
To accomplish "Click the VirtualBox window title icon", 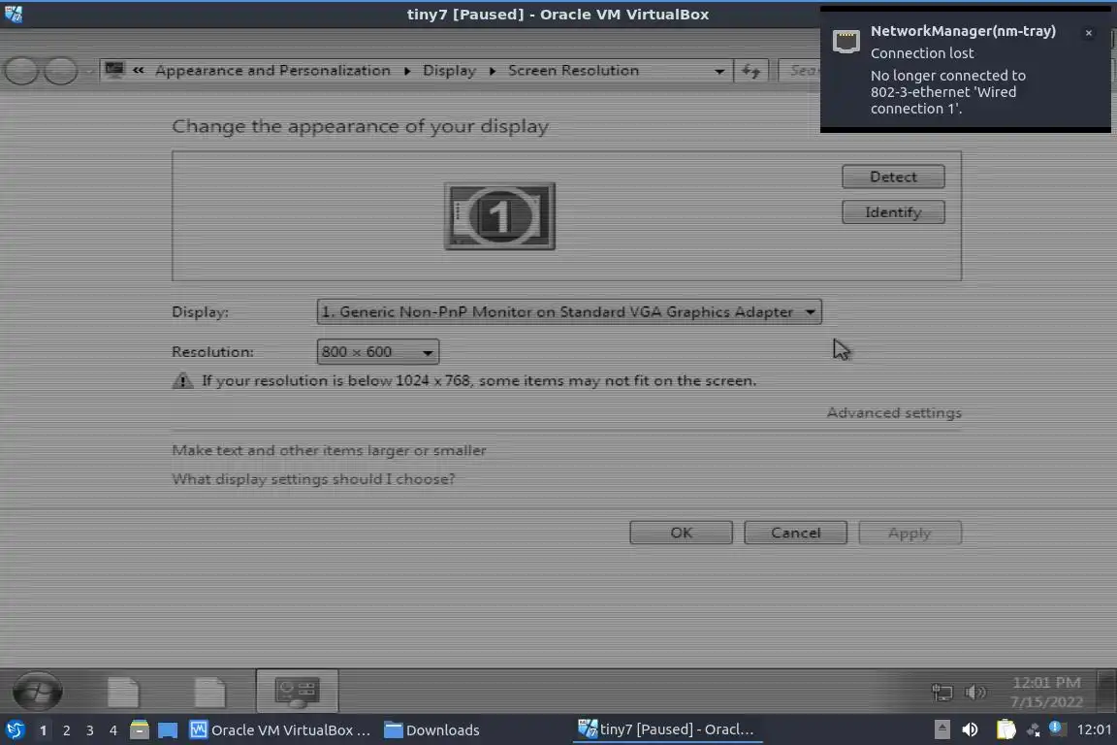I will (x=13, y=14).
